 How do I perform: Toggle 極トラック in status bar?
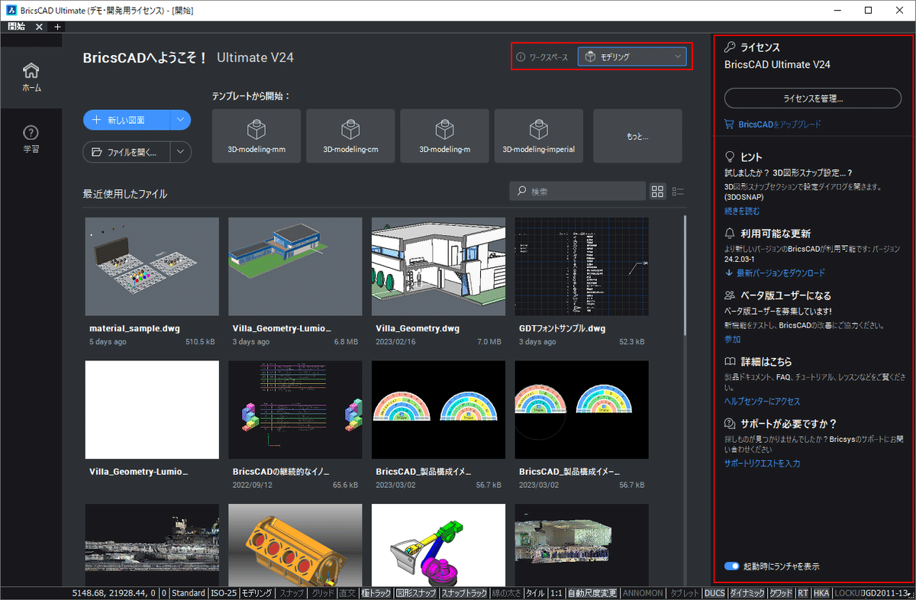[376, 593]
